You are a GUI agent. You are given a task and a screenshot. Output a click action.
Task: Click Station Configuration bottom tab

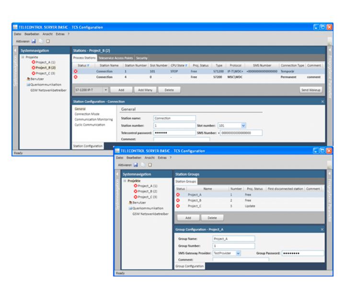pos(88,146)
